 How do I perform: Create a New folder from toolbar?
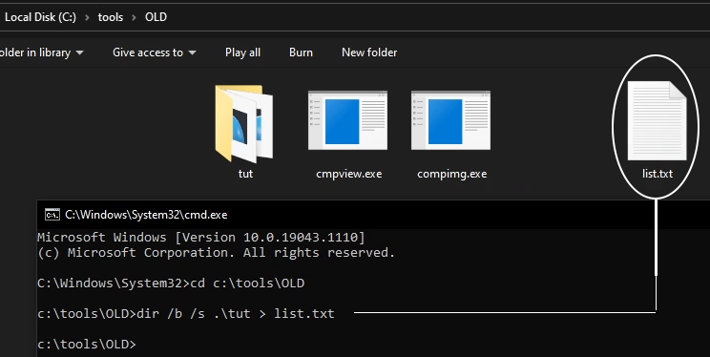click(x=369, y=52)
